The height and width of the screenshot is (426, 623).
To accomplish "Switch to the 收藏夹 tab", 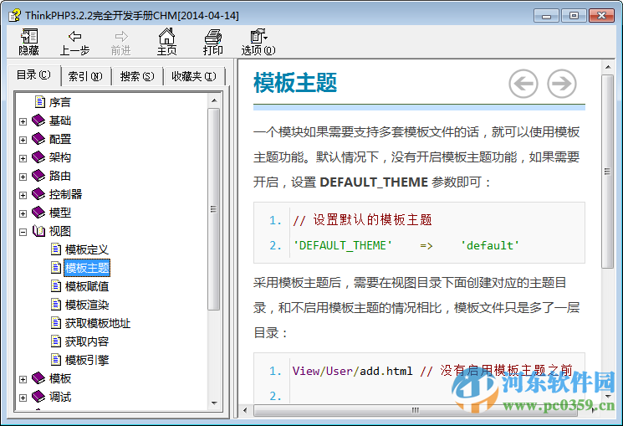I will click(194, 76).
